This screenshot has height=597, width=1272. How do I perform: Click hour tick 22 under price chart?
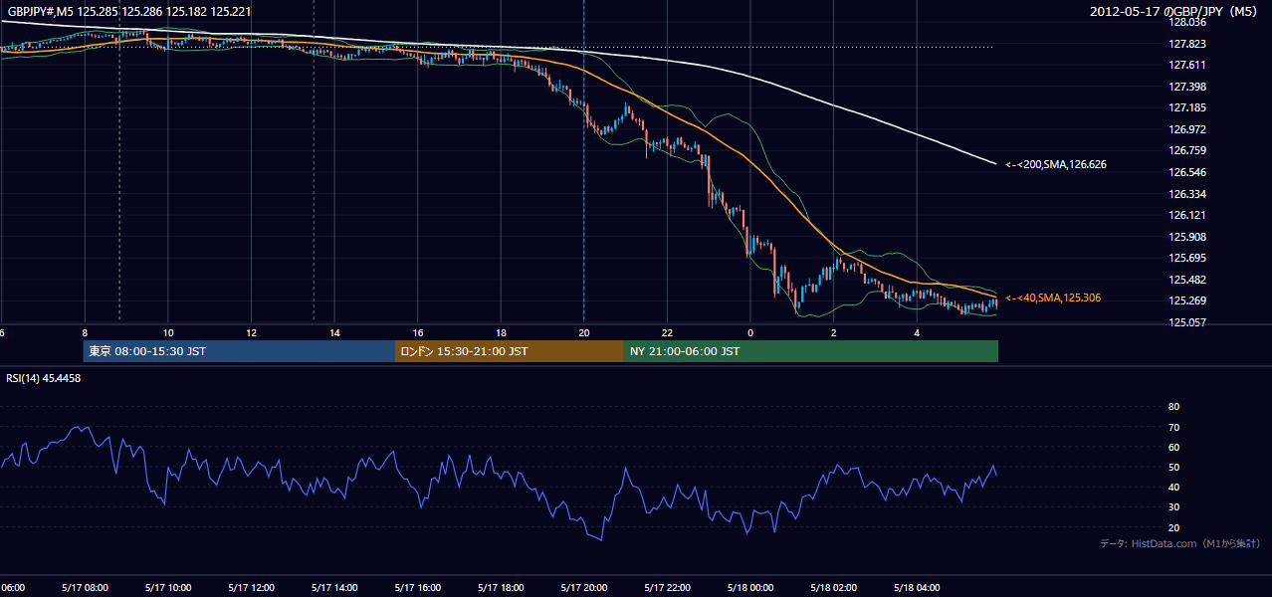coord(668,332)
